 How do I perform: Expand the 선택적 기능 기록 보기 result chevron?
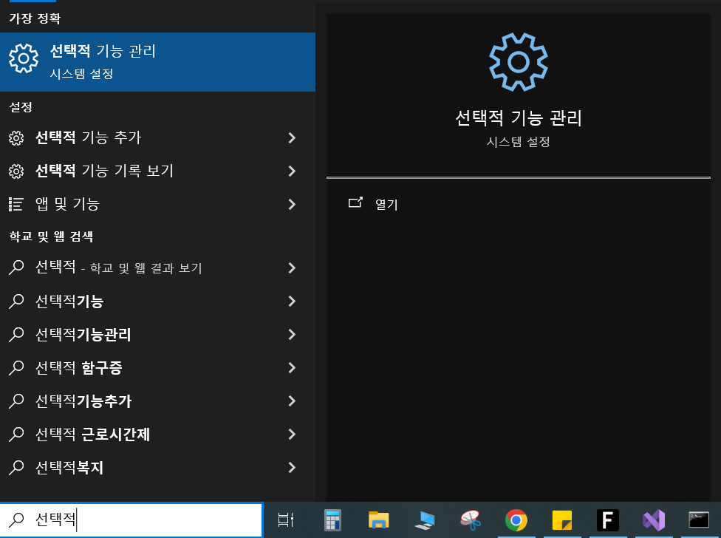[x=292, y=171]
